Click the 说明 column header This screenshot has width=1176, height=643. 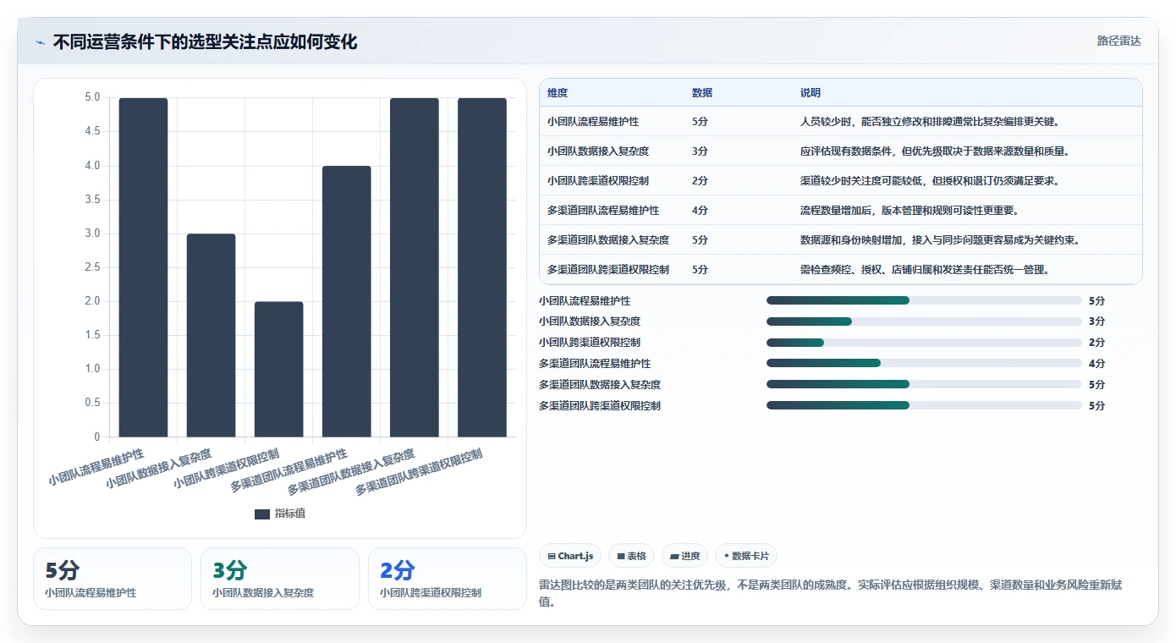[811, 93]
